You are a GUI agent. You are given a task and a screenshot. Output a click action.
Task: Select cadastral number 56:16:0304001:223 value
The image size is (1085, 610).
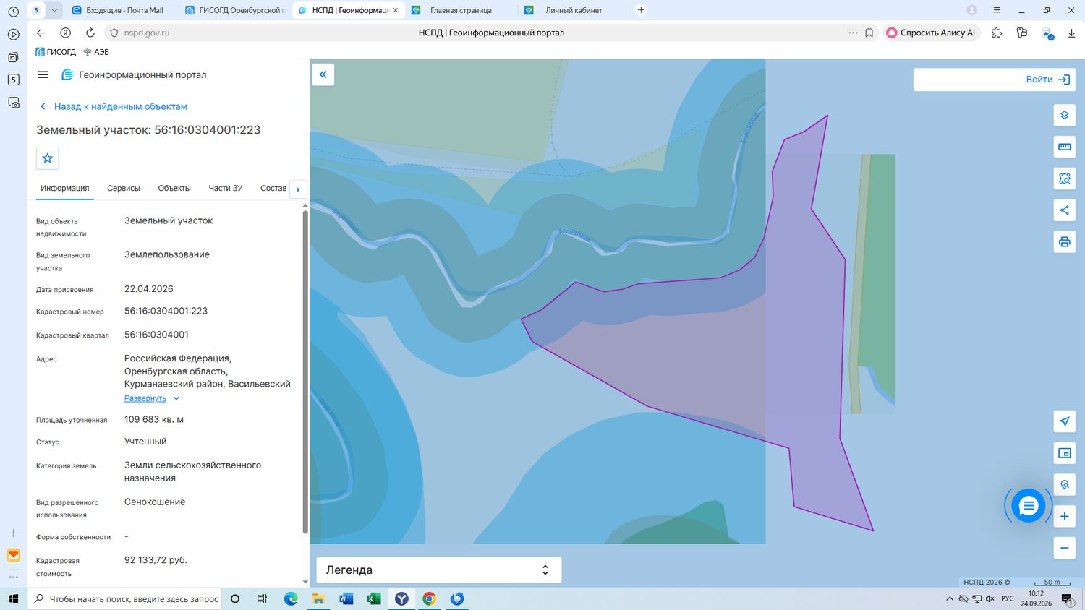(166, 311)
